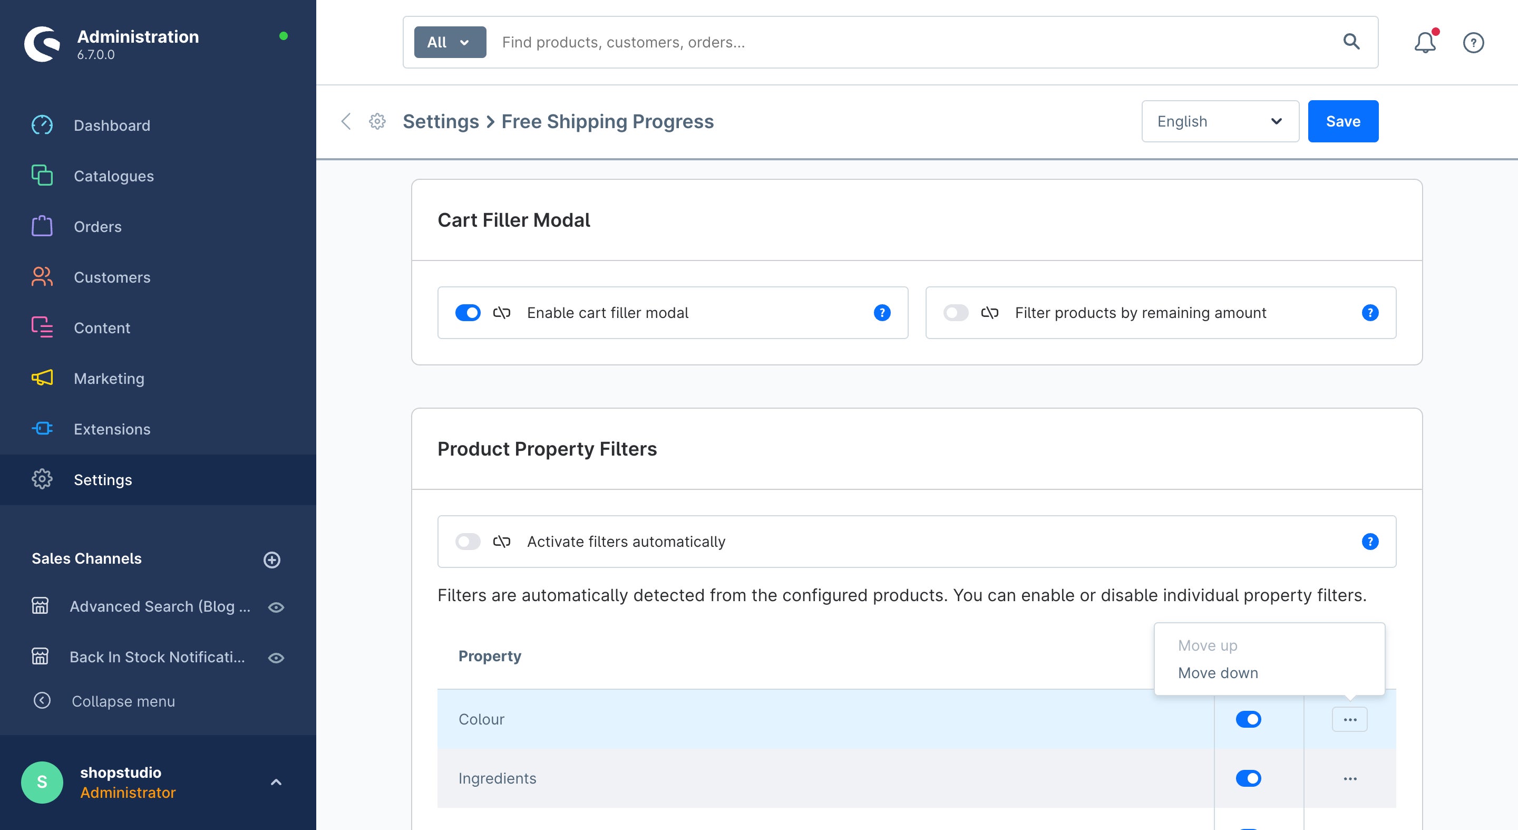Add a sales channel with plus icon
This screenshot has width=1518, height=830.
click(271, 559)
